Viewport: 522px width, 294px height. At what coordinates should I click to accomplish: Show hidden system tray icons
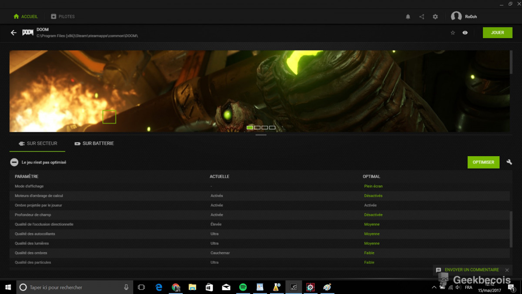pos(434,287)
